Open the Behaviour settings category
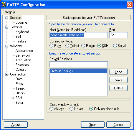This screenshot has height=130, width=134. pos(23,55)
